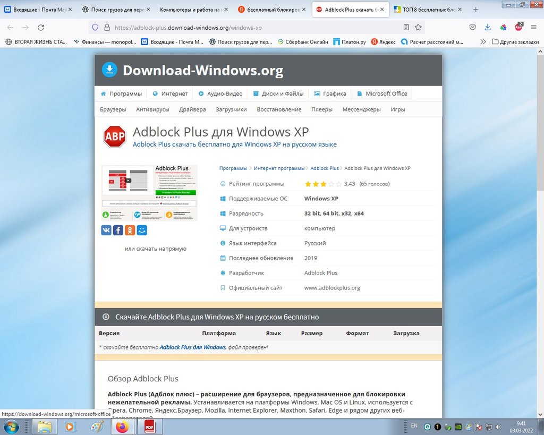Open Программы breadcrumb link
This screenshot has width=544, height=435.
(x=233, y=168)
